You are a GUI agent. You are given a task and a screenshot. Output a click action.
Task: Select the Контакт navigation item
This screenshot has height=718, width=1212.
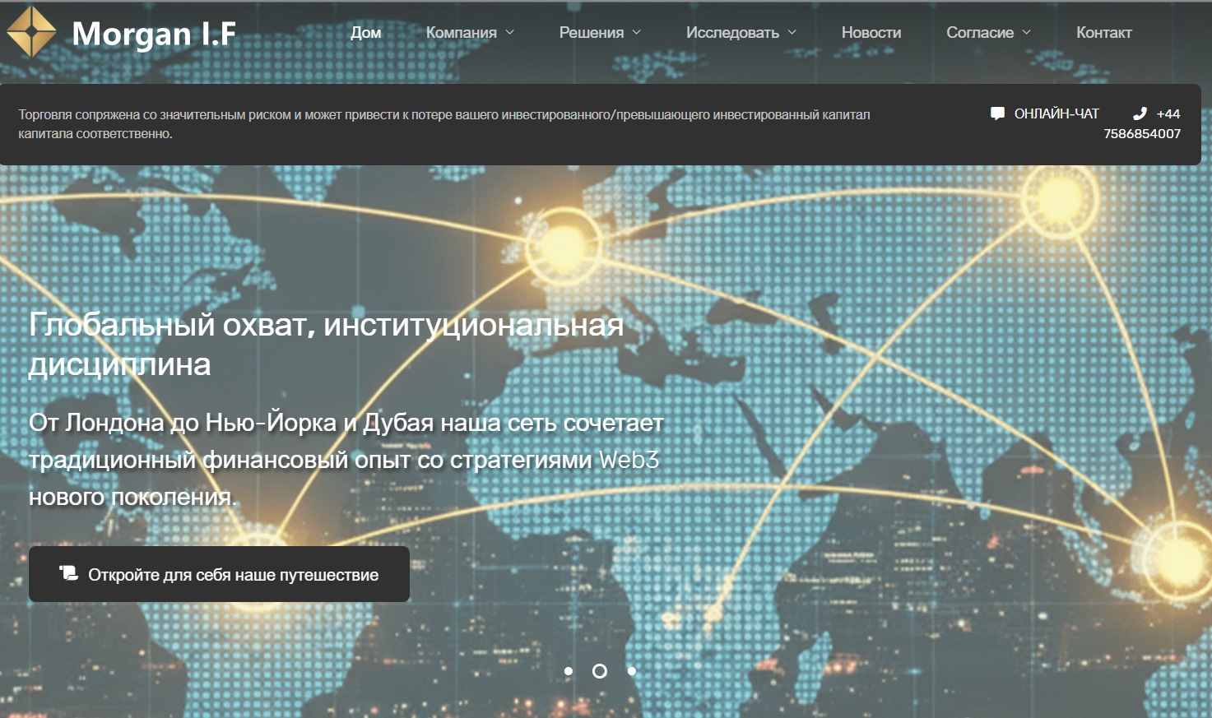1103,33
